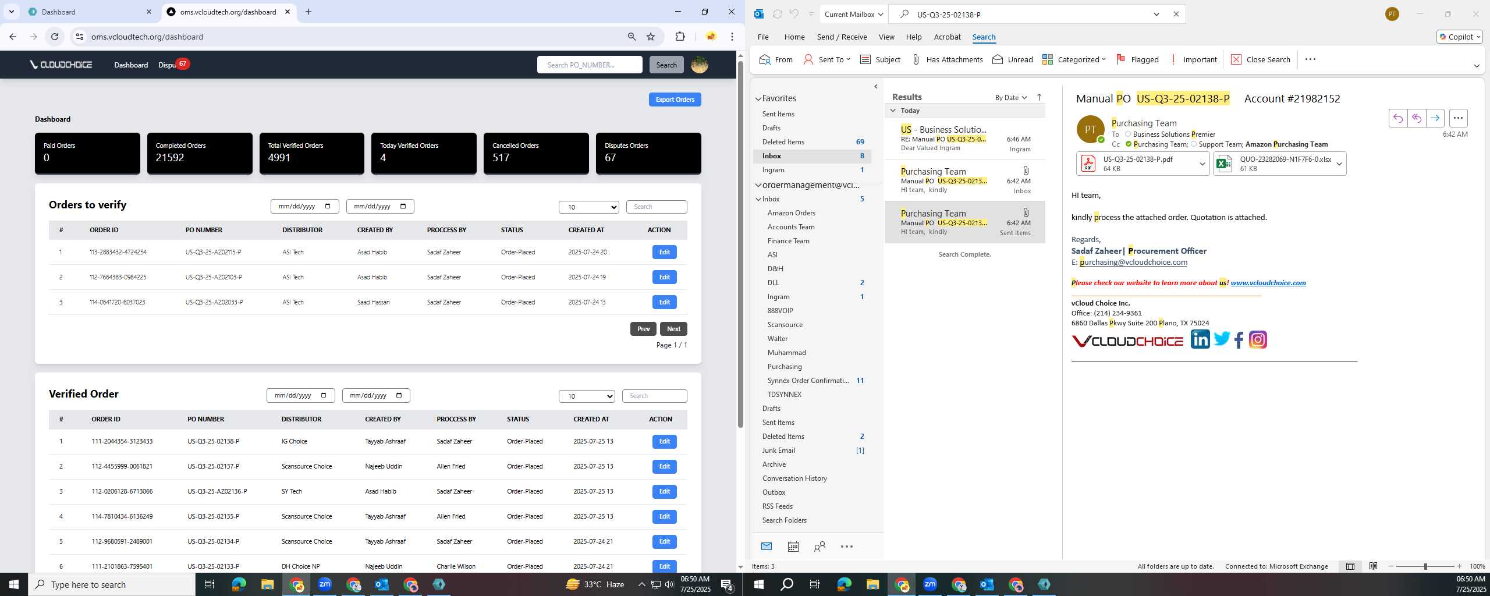
Task: Toggle Reading view in Outlook status bar
Action: [1373, 566]
